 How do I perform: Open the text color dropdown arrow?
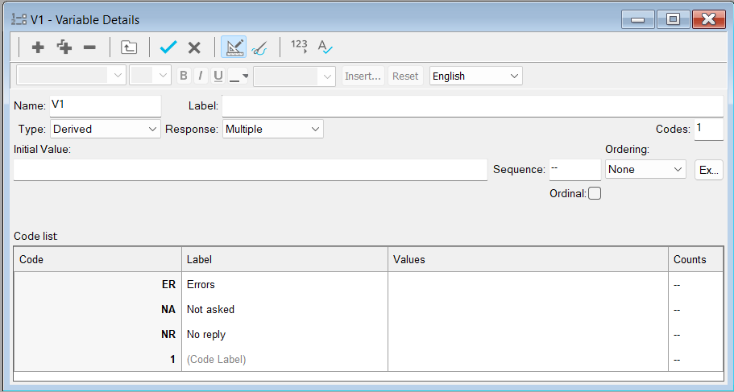coord(245,76)
